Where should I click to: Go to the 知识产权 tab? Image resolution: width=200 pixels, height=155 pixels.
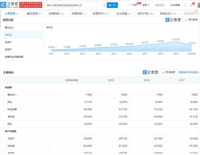pos(146,14)
